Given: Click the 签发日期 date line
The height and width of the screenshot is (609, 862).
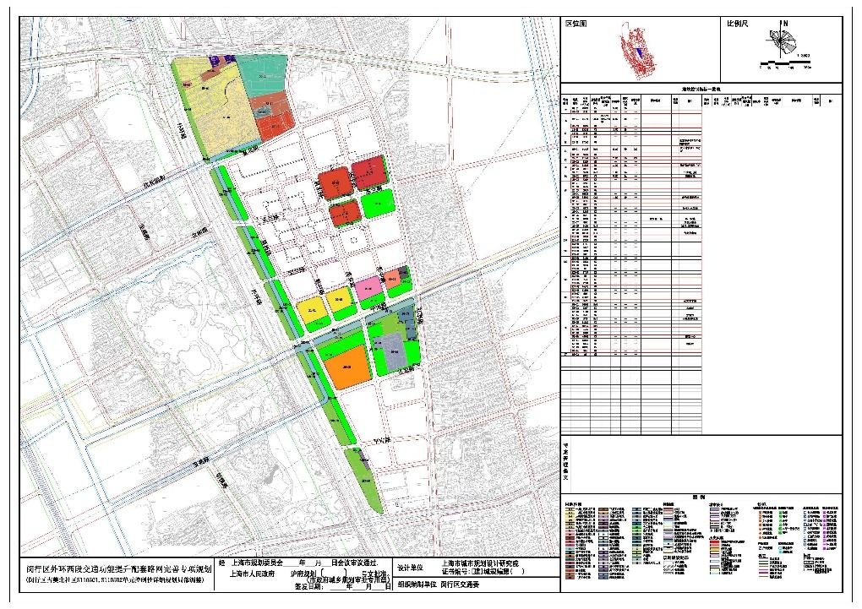Looking at the screenshot, I should (342, 586).
